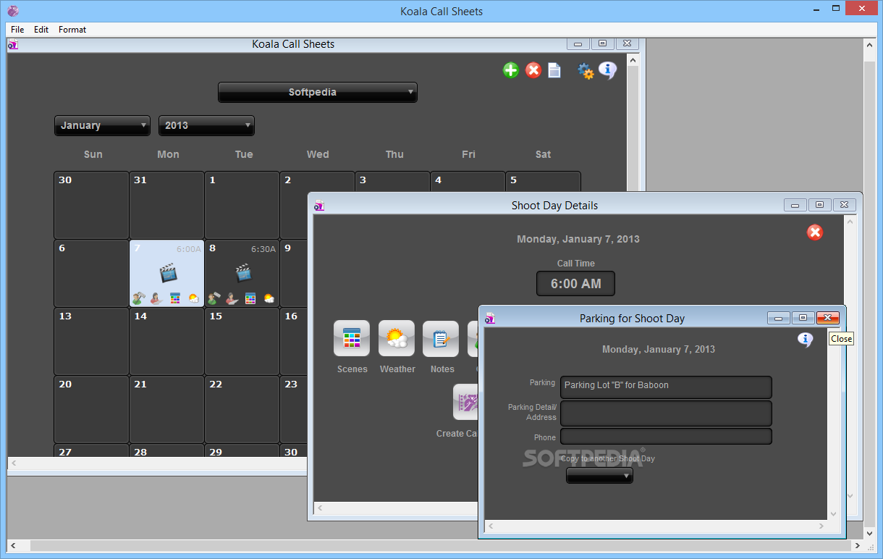Click the info bubble icon in main toolbar
This screenshot has height=559, width=883.
coord(608,70)
